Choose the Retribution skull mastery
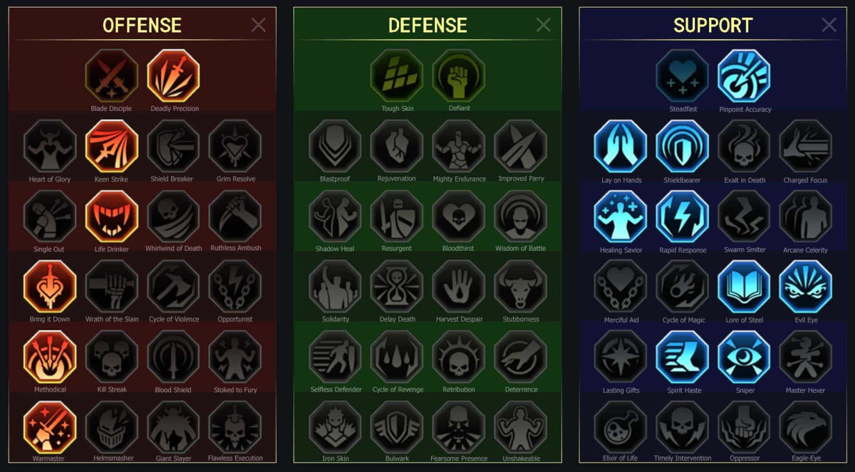This screenshot has height=472, width=855. point(459,357)
